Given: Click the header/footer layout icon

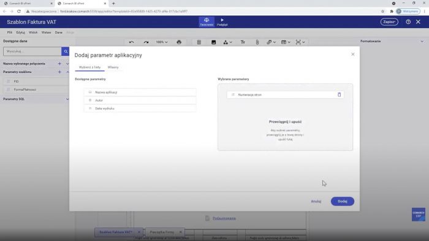Looking at the screenshot, I should [x=284, y=42].
